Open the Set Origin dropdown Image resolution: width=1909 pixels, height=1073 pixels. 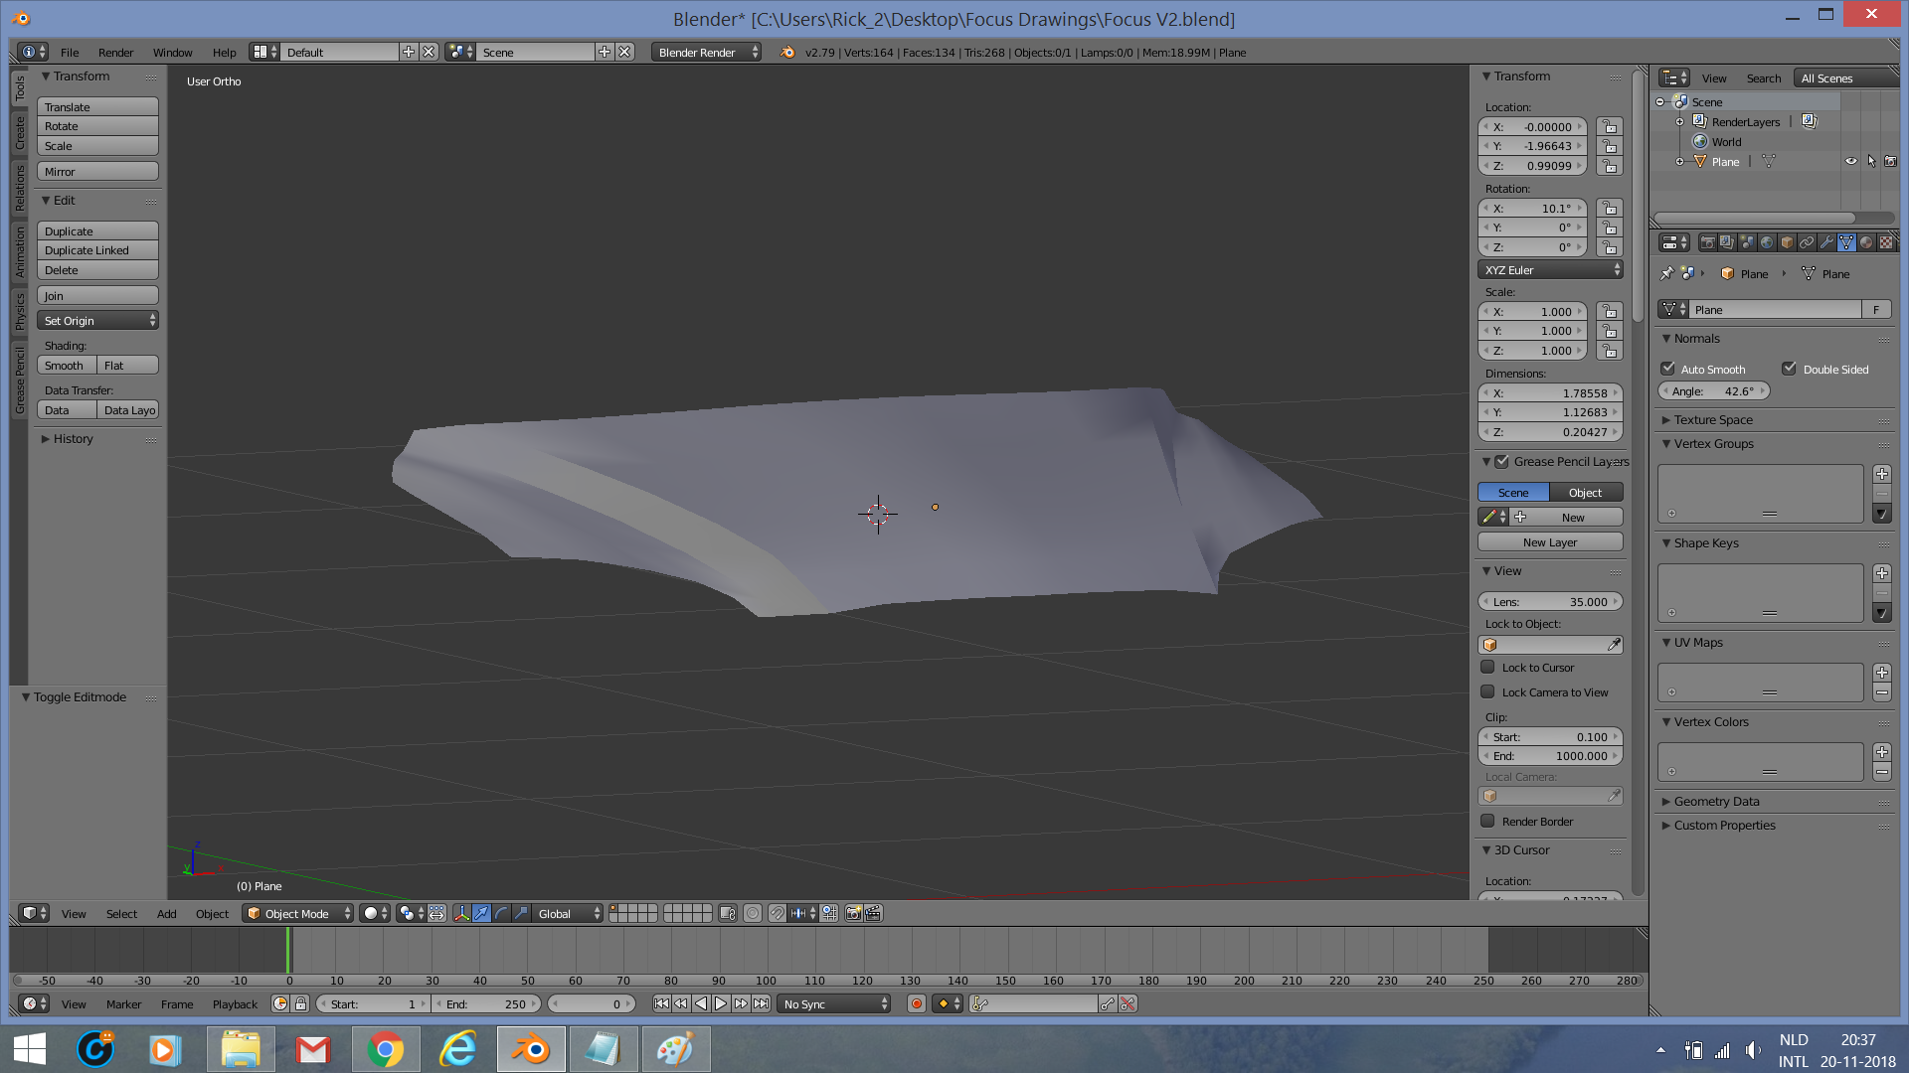point(97,320)
